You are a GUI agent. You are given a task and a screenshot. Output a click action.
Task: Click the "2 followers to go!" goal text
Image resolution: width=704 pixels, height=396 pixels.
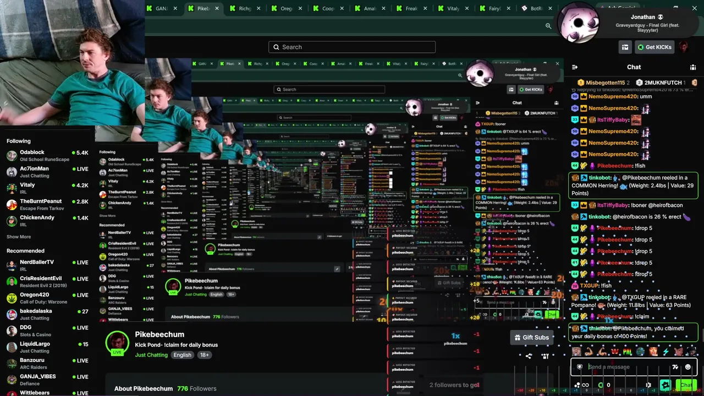point(454,385)
